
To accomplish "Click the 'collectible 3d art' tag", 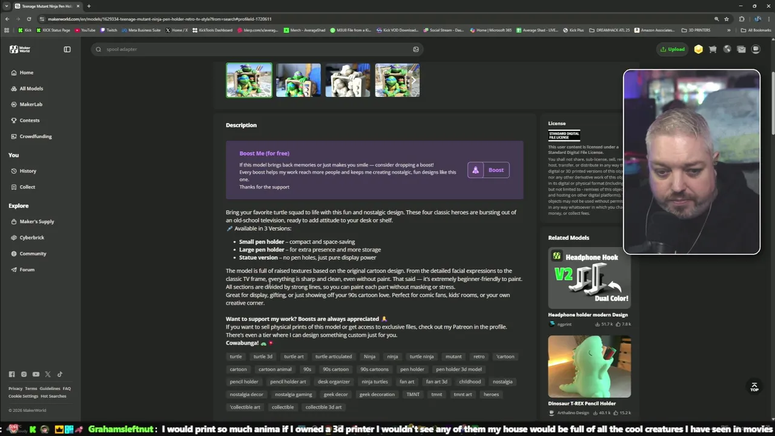I will [323, 408].
